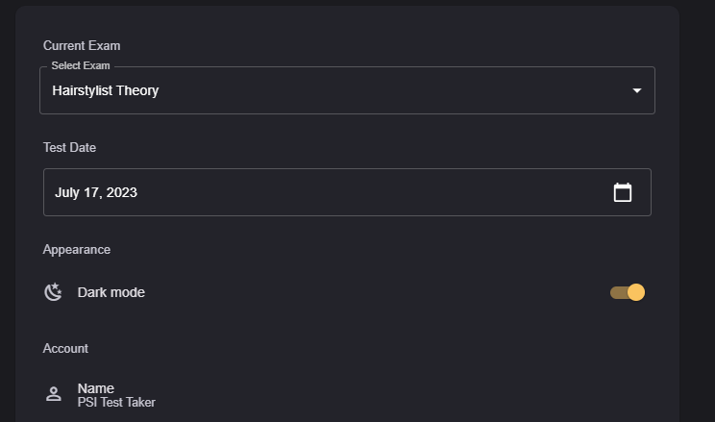Open the calendar date picker icon

coord(623,192)
